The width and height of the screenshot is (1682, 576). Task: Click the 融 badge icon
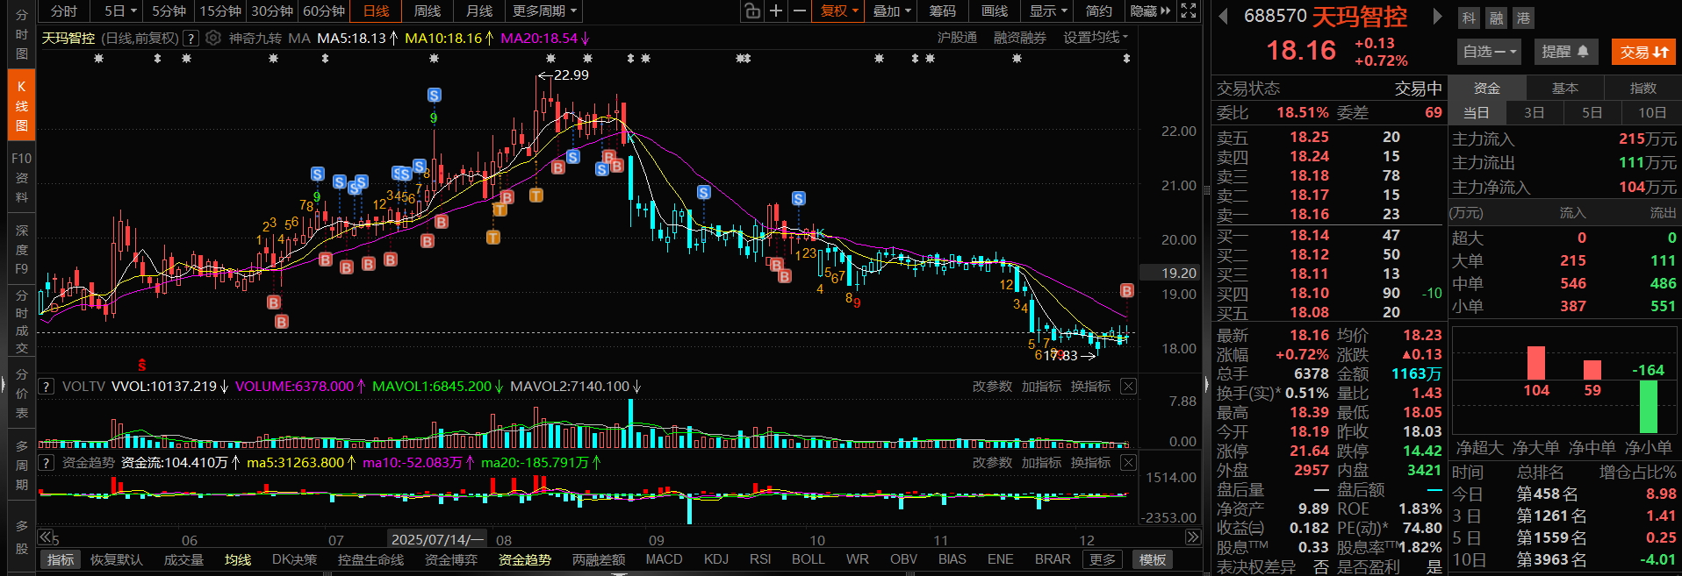(x=1496, y=18)
